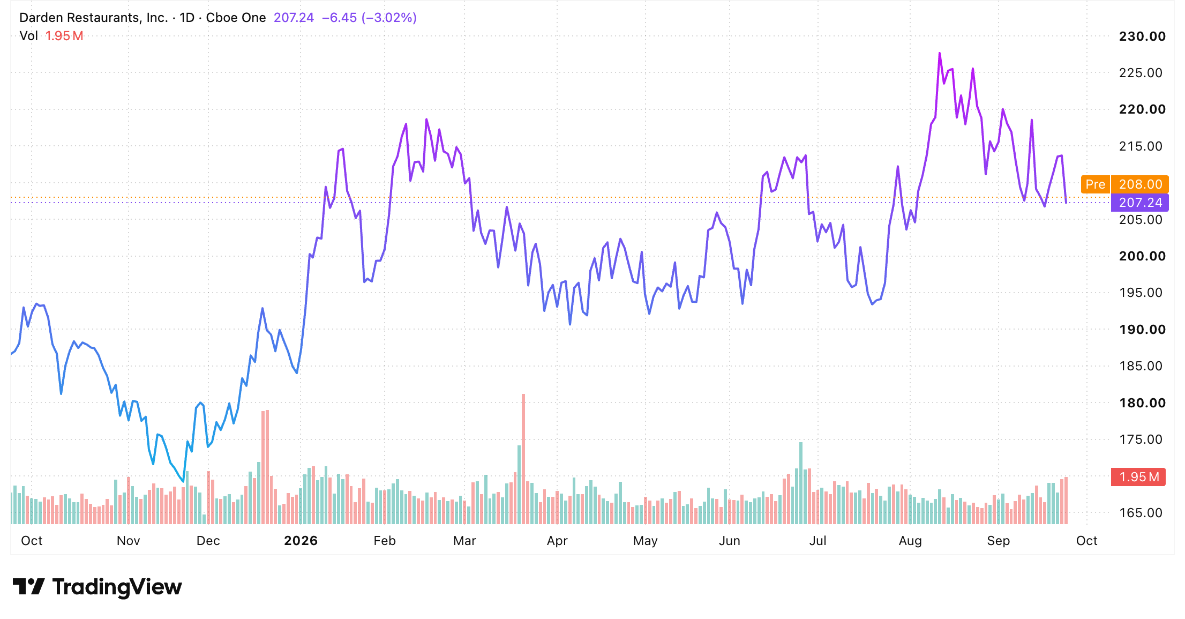Click the 190.00 price axis label
The image size is (1185, 619).
click(1142, 330)
